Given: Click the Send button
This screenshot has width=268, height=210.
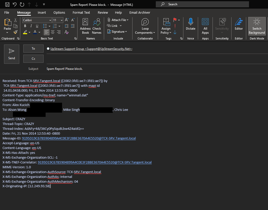Looking at the screenshot, I should pyautogui.click(x=12, y=54).
